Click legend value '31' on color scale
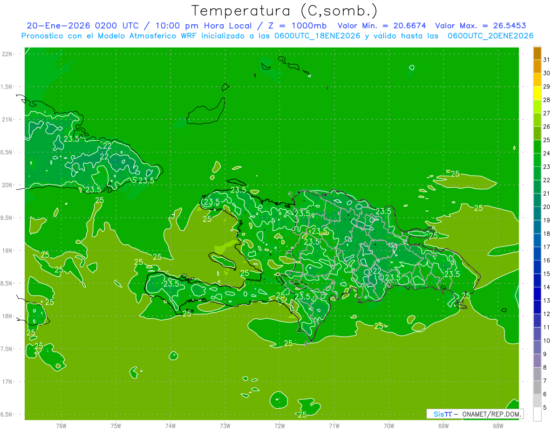 (x=546, y=60)
